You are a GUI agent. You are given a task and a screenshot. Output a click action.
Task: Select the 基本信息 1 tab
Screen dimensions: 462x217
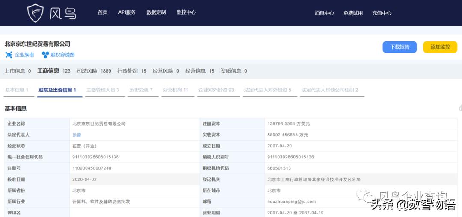tap(17, 90)
